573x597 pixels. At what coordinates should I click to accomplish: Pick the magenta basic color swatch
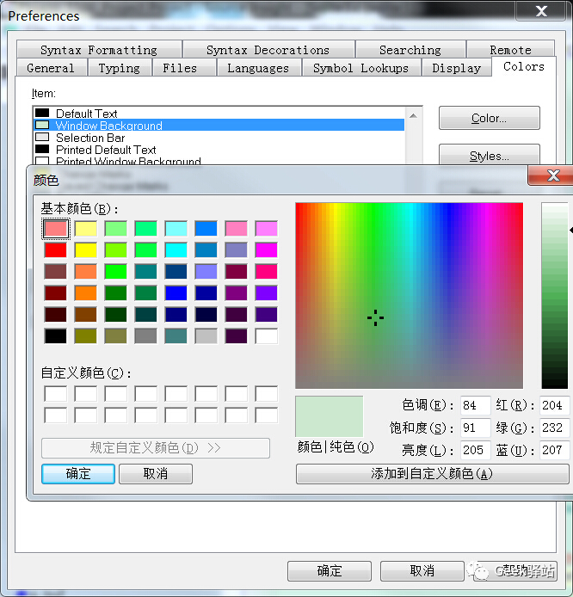coord(266,250)
